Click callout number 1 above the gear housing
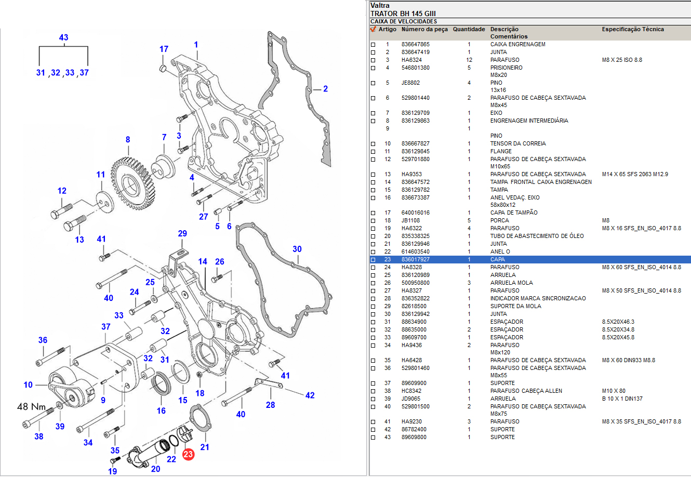 pos(196,45)
